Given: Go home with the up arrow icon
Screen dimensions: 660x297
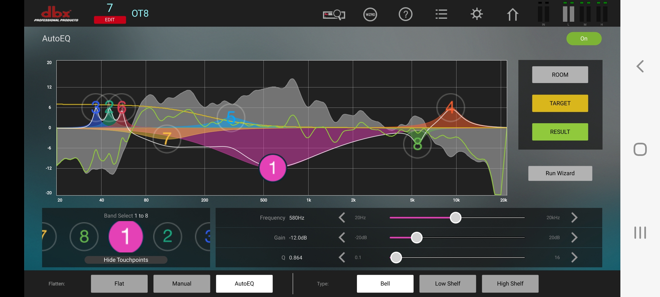Looking at the screenshot, I should coord(512,14).
